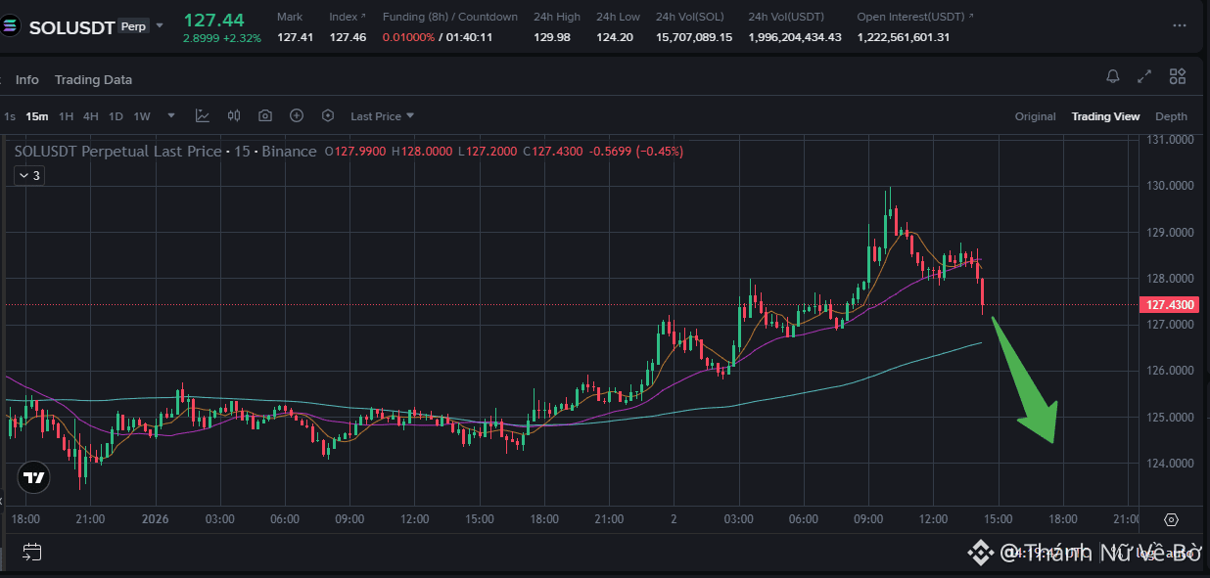Click the Funding (8h) / Countdown label
The image size is (1210, 578).
point(450,17)
